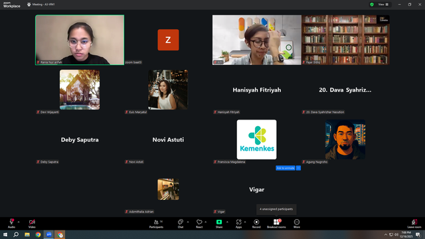The image size is (425, 239).
Task: Select Adzmithalia Adrian's profile picture
Action: tap(168, 189)
